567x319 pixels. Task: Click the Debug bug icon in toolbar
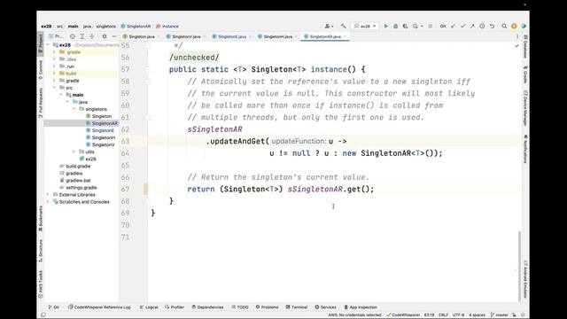[396, 26]
